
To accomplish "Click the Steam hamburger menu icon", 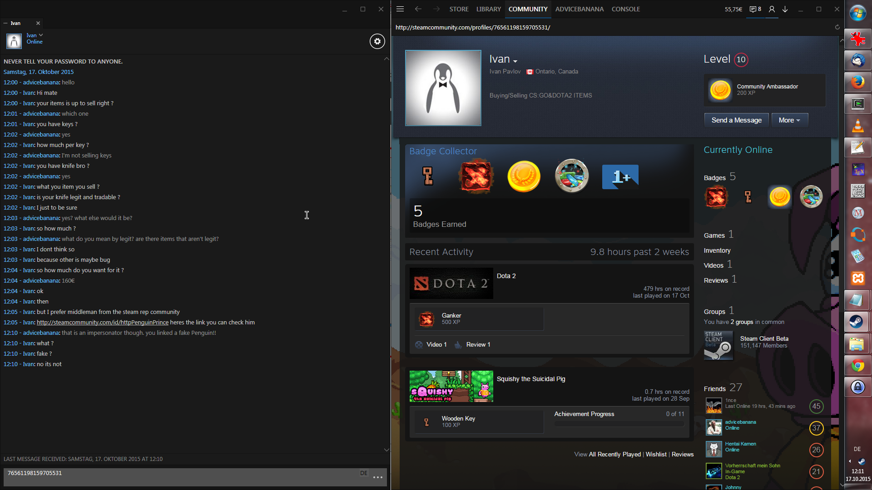I will (x=400, y=9).
